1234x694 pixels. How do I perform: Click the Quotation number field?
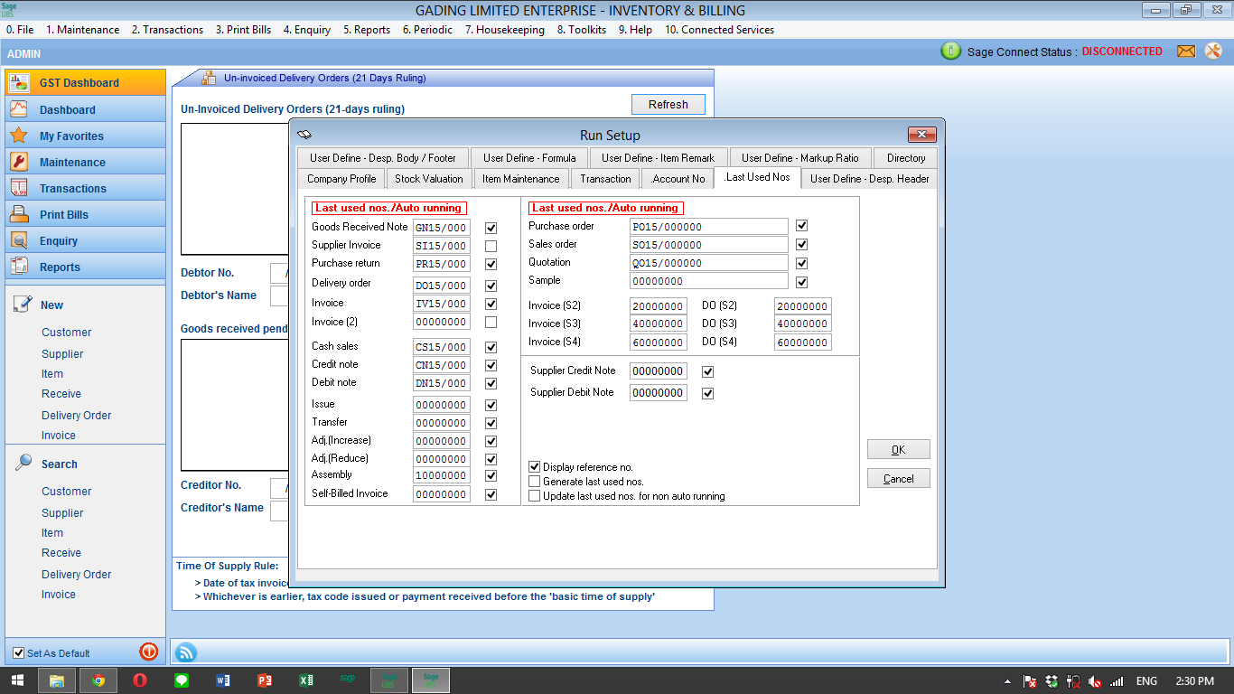click(x=709, y=263)
